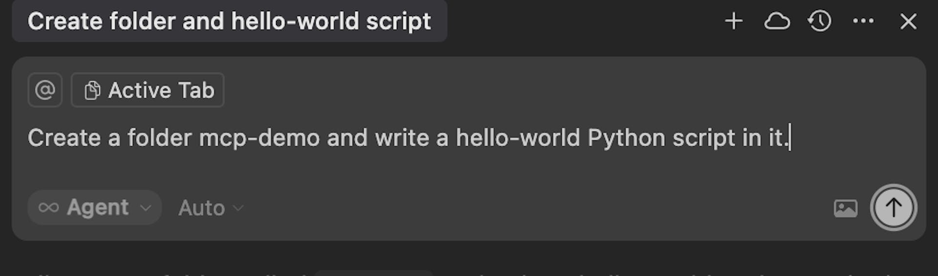The height and width of the screenshot is (276, 938).
Task: Place cursor on the word "Python" in prompt
Action: (626, 138)
